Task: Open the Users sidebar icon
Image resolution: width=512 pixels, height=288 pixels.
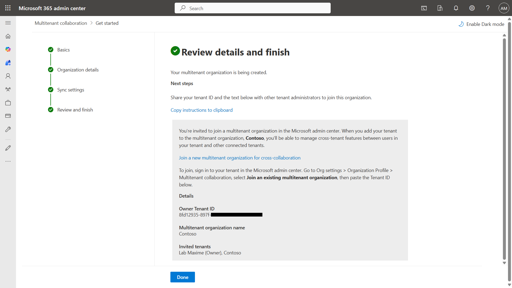Action: click(x=8, y=76)
